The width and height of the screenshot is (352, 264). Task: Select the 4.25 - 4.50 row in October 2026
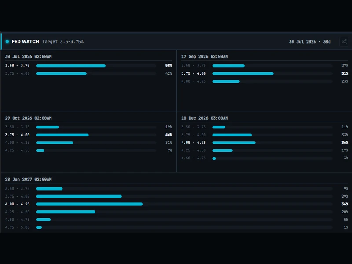click(x=89, y=150)
